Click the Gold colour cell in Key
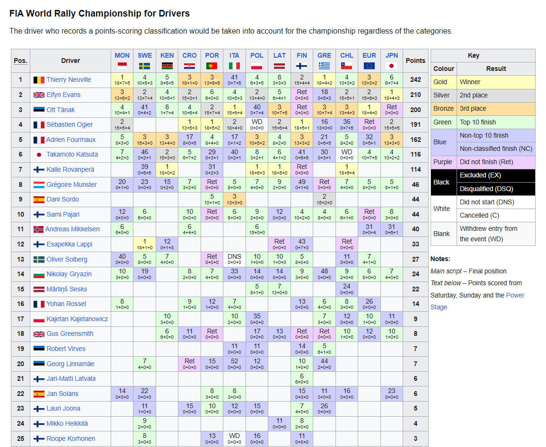Screen dimensions: 546x447 (x=443, y=82)
